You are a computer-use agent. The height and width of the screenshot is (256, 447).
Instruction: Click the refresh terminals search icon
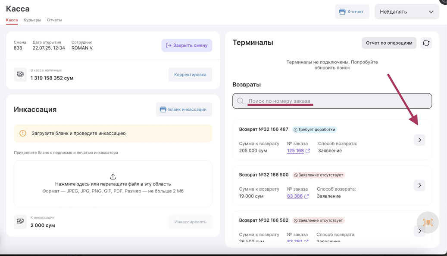point(426,43)
